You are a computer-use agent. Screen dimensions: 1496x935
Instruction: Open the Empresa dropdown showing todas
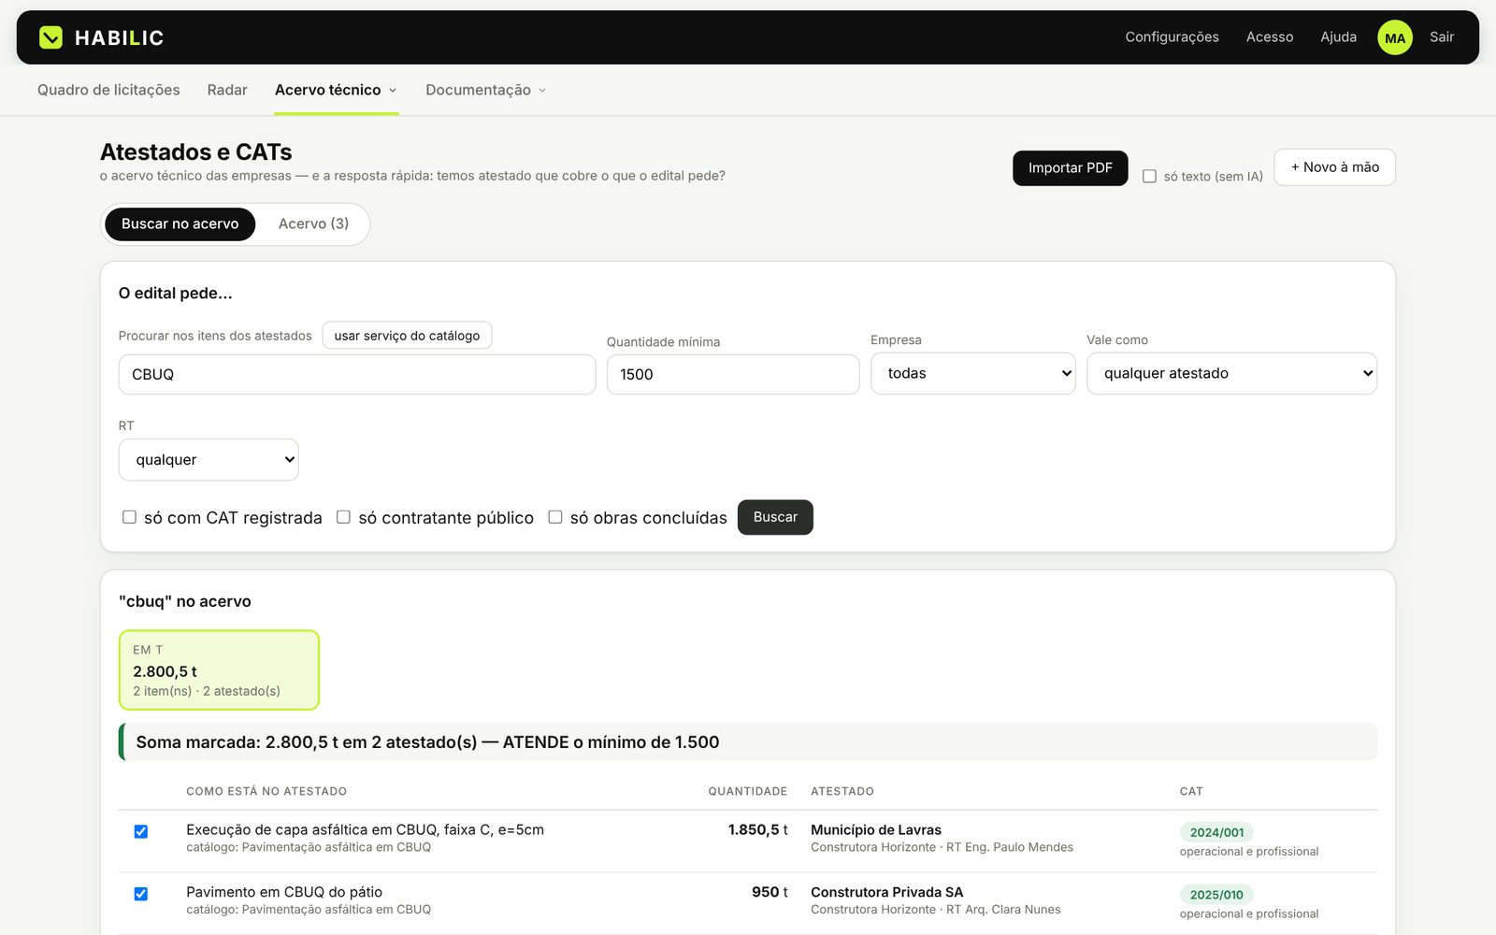point(972,373)
